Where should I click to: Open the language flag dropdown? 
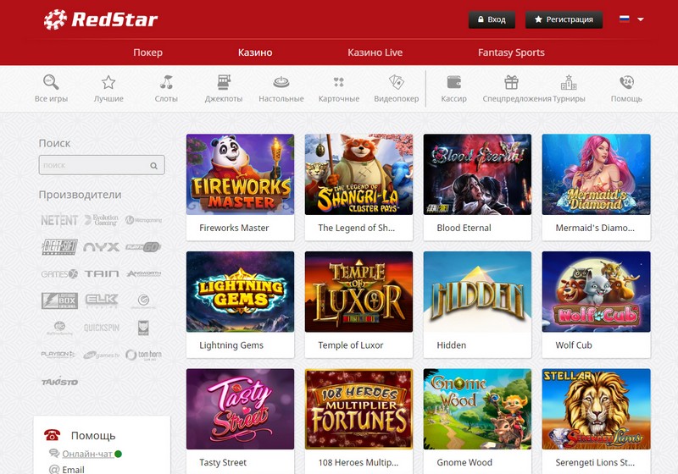pos(631,19)
